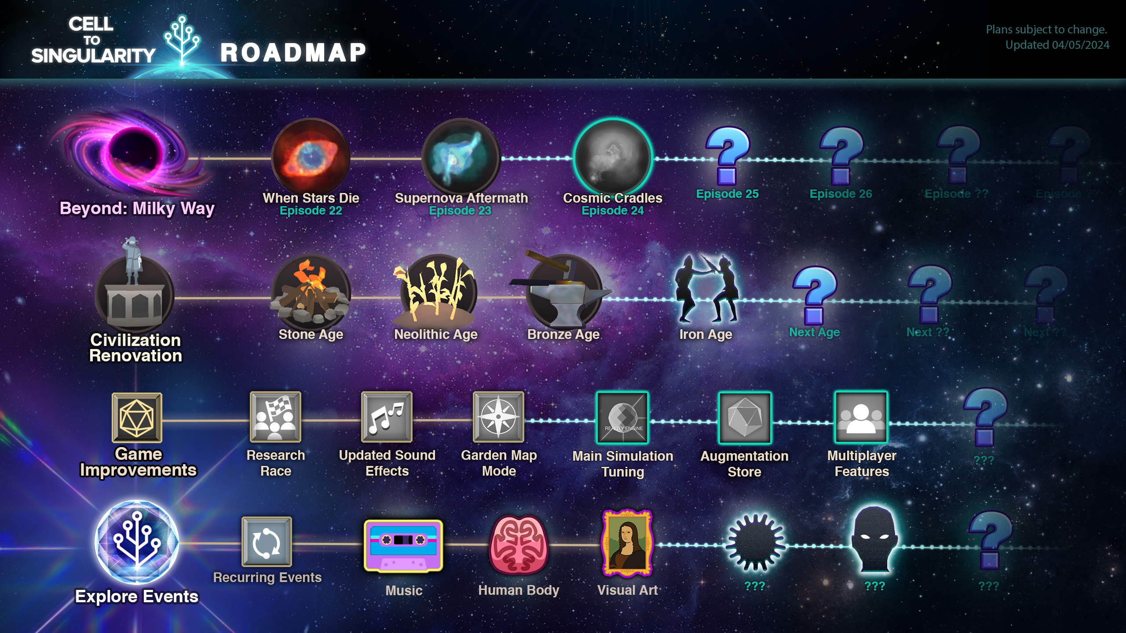Open the Multiplayer Features people icon
The height and width of the screenshot is (633, 1126).
pos(861,417)
